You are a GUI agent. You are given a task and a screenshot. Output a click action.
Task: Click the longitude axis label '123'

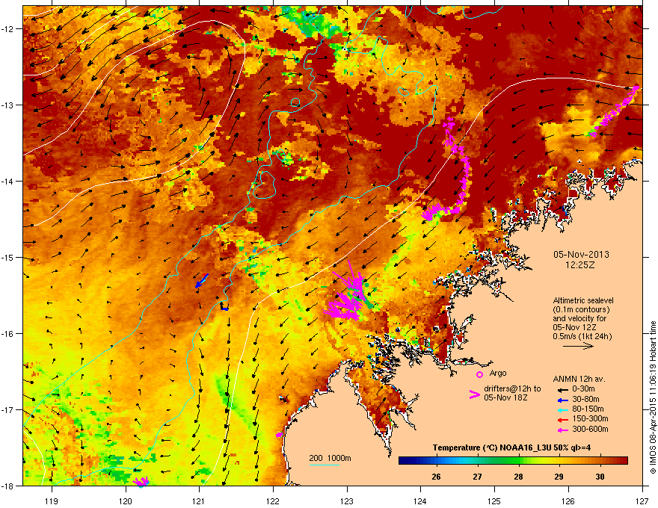click(x=347, y=501)
